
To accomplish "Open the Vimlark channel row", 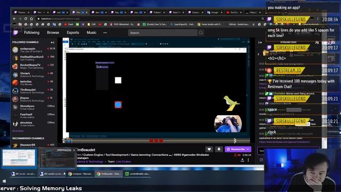I will [34, 75].
